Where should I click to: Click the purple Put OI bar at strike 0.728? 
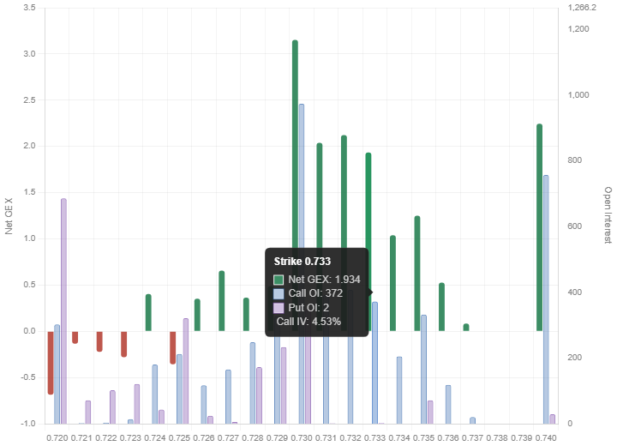click(x=260, y=395)
